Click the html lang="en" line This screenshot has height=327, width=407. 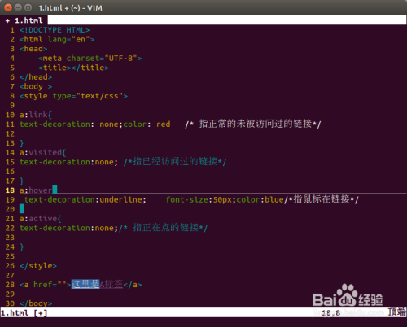[57, 39]
